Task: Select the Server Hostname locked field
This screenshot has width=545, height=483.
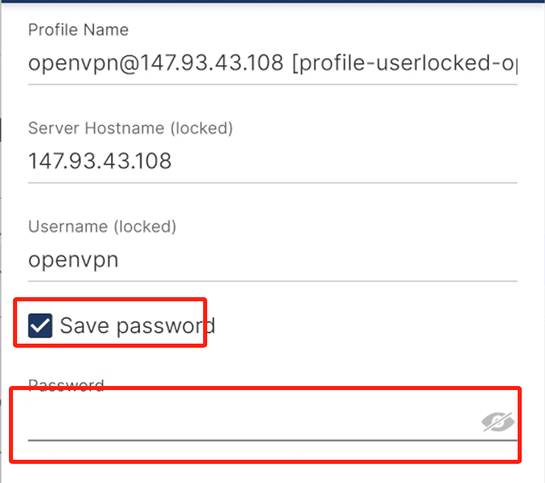Action: pos(272,162)
